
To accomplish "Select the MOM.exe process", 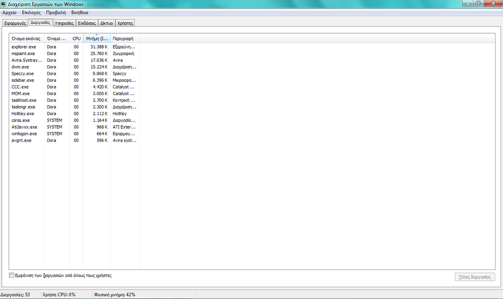I will coord(75,93).
